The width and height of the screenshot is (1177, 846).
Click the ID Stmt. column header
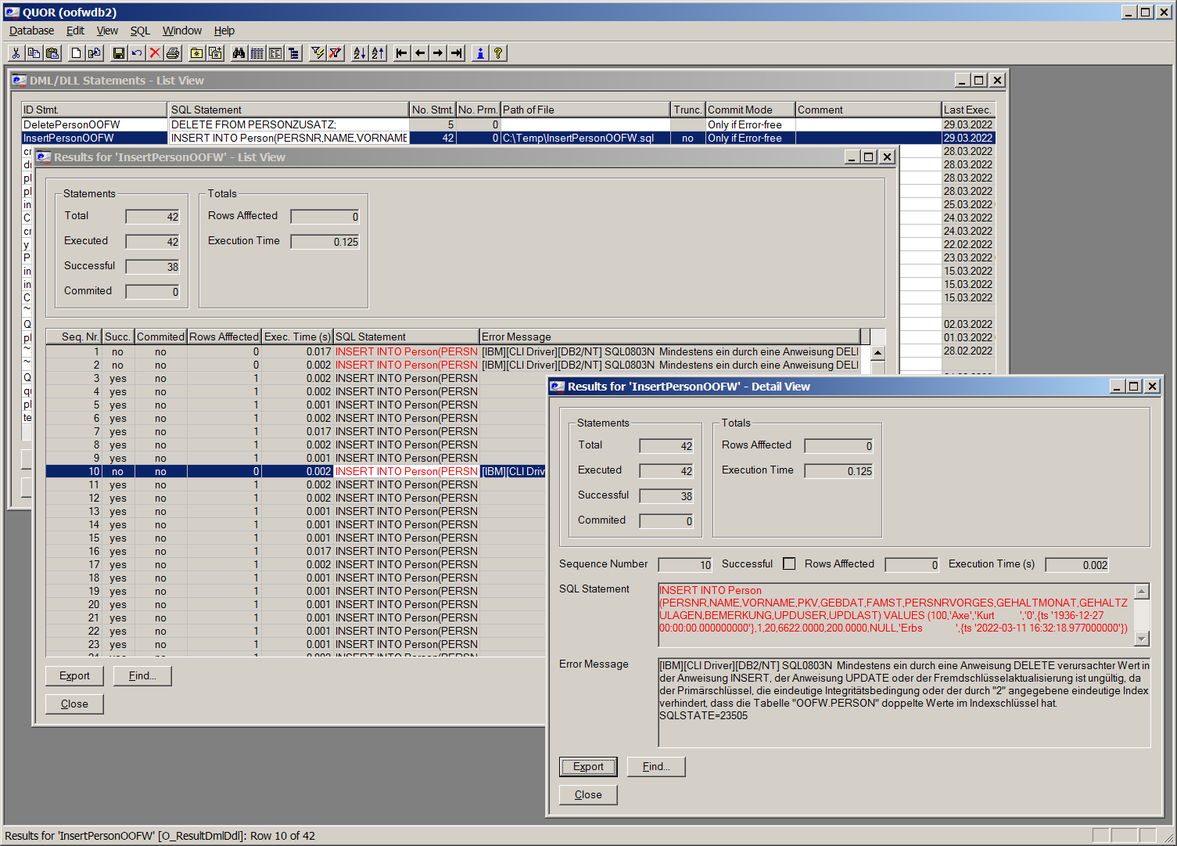click(94, 110)
